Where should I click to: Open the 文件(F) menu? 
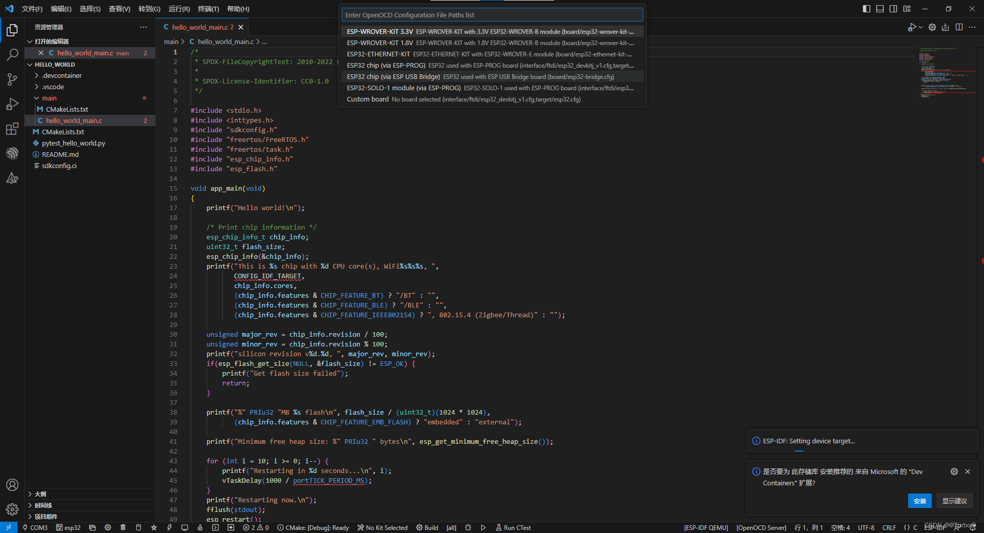pos(32,9)
